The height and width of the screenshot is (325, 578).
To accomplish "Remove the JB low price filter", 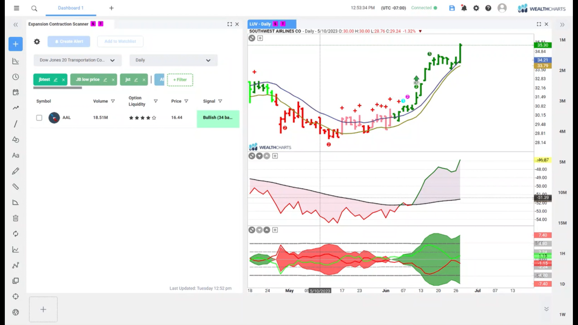I will tap(113, 80).
